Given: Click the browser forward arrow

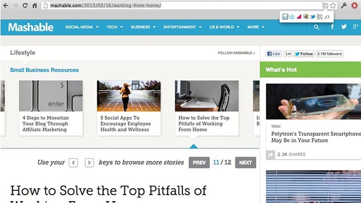Looking at the screenshot, I should tap(15, 5).
